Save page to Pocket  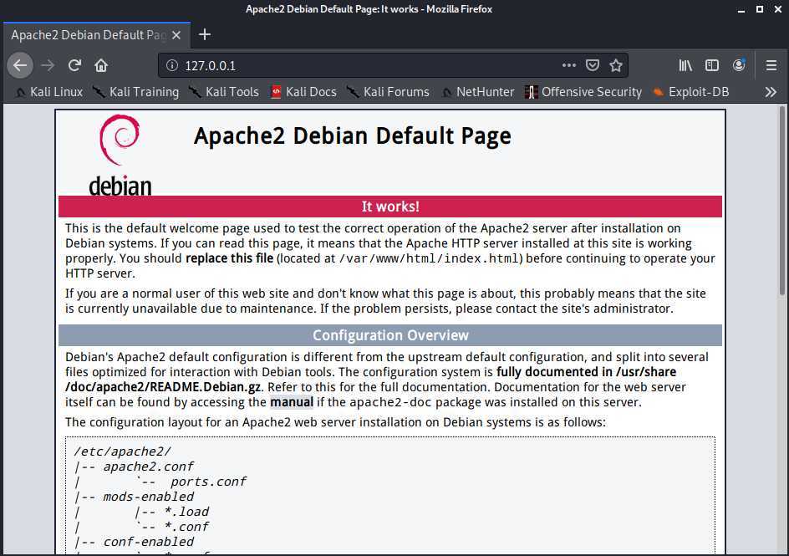click(x=593, y=65)
